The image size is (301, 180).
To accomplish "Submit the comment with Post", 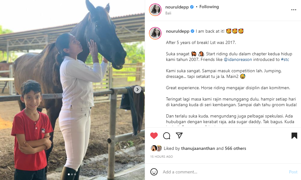I will coord(293,172).
